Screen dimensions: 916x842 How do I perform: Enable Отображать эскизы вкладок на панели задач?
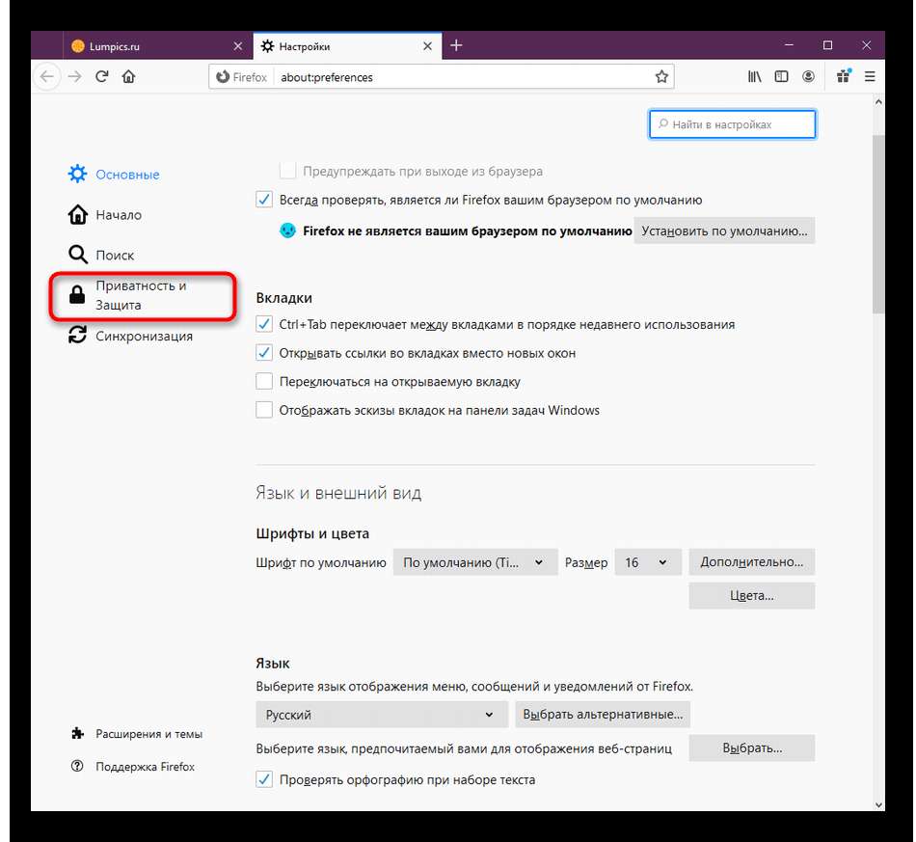264,410
